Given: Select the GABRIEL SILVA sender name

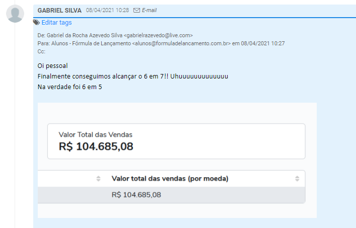Looking at the screenshot, I should 59,11.
